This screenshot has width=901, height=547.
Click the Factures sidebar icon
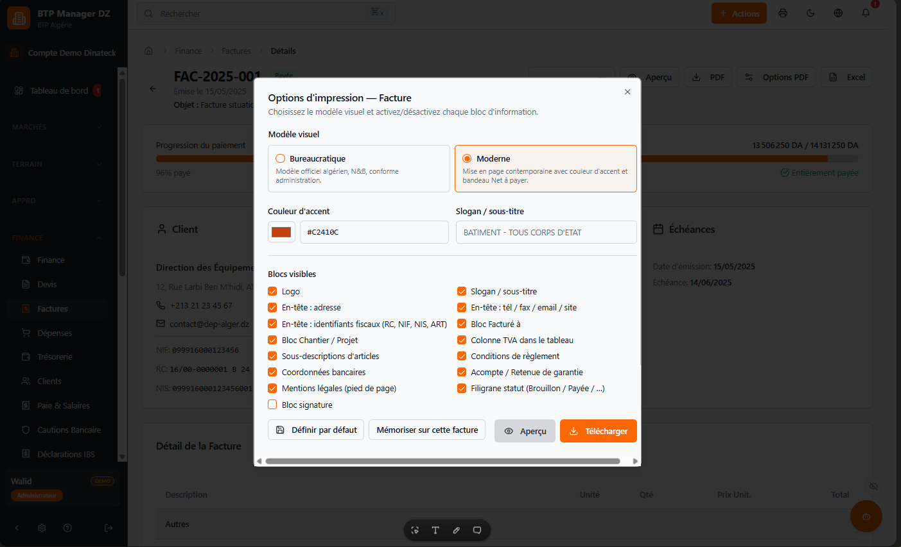[26, 308]
